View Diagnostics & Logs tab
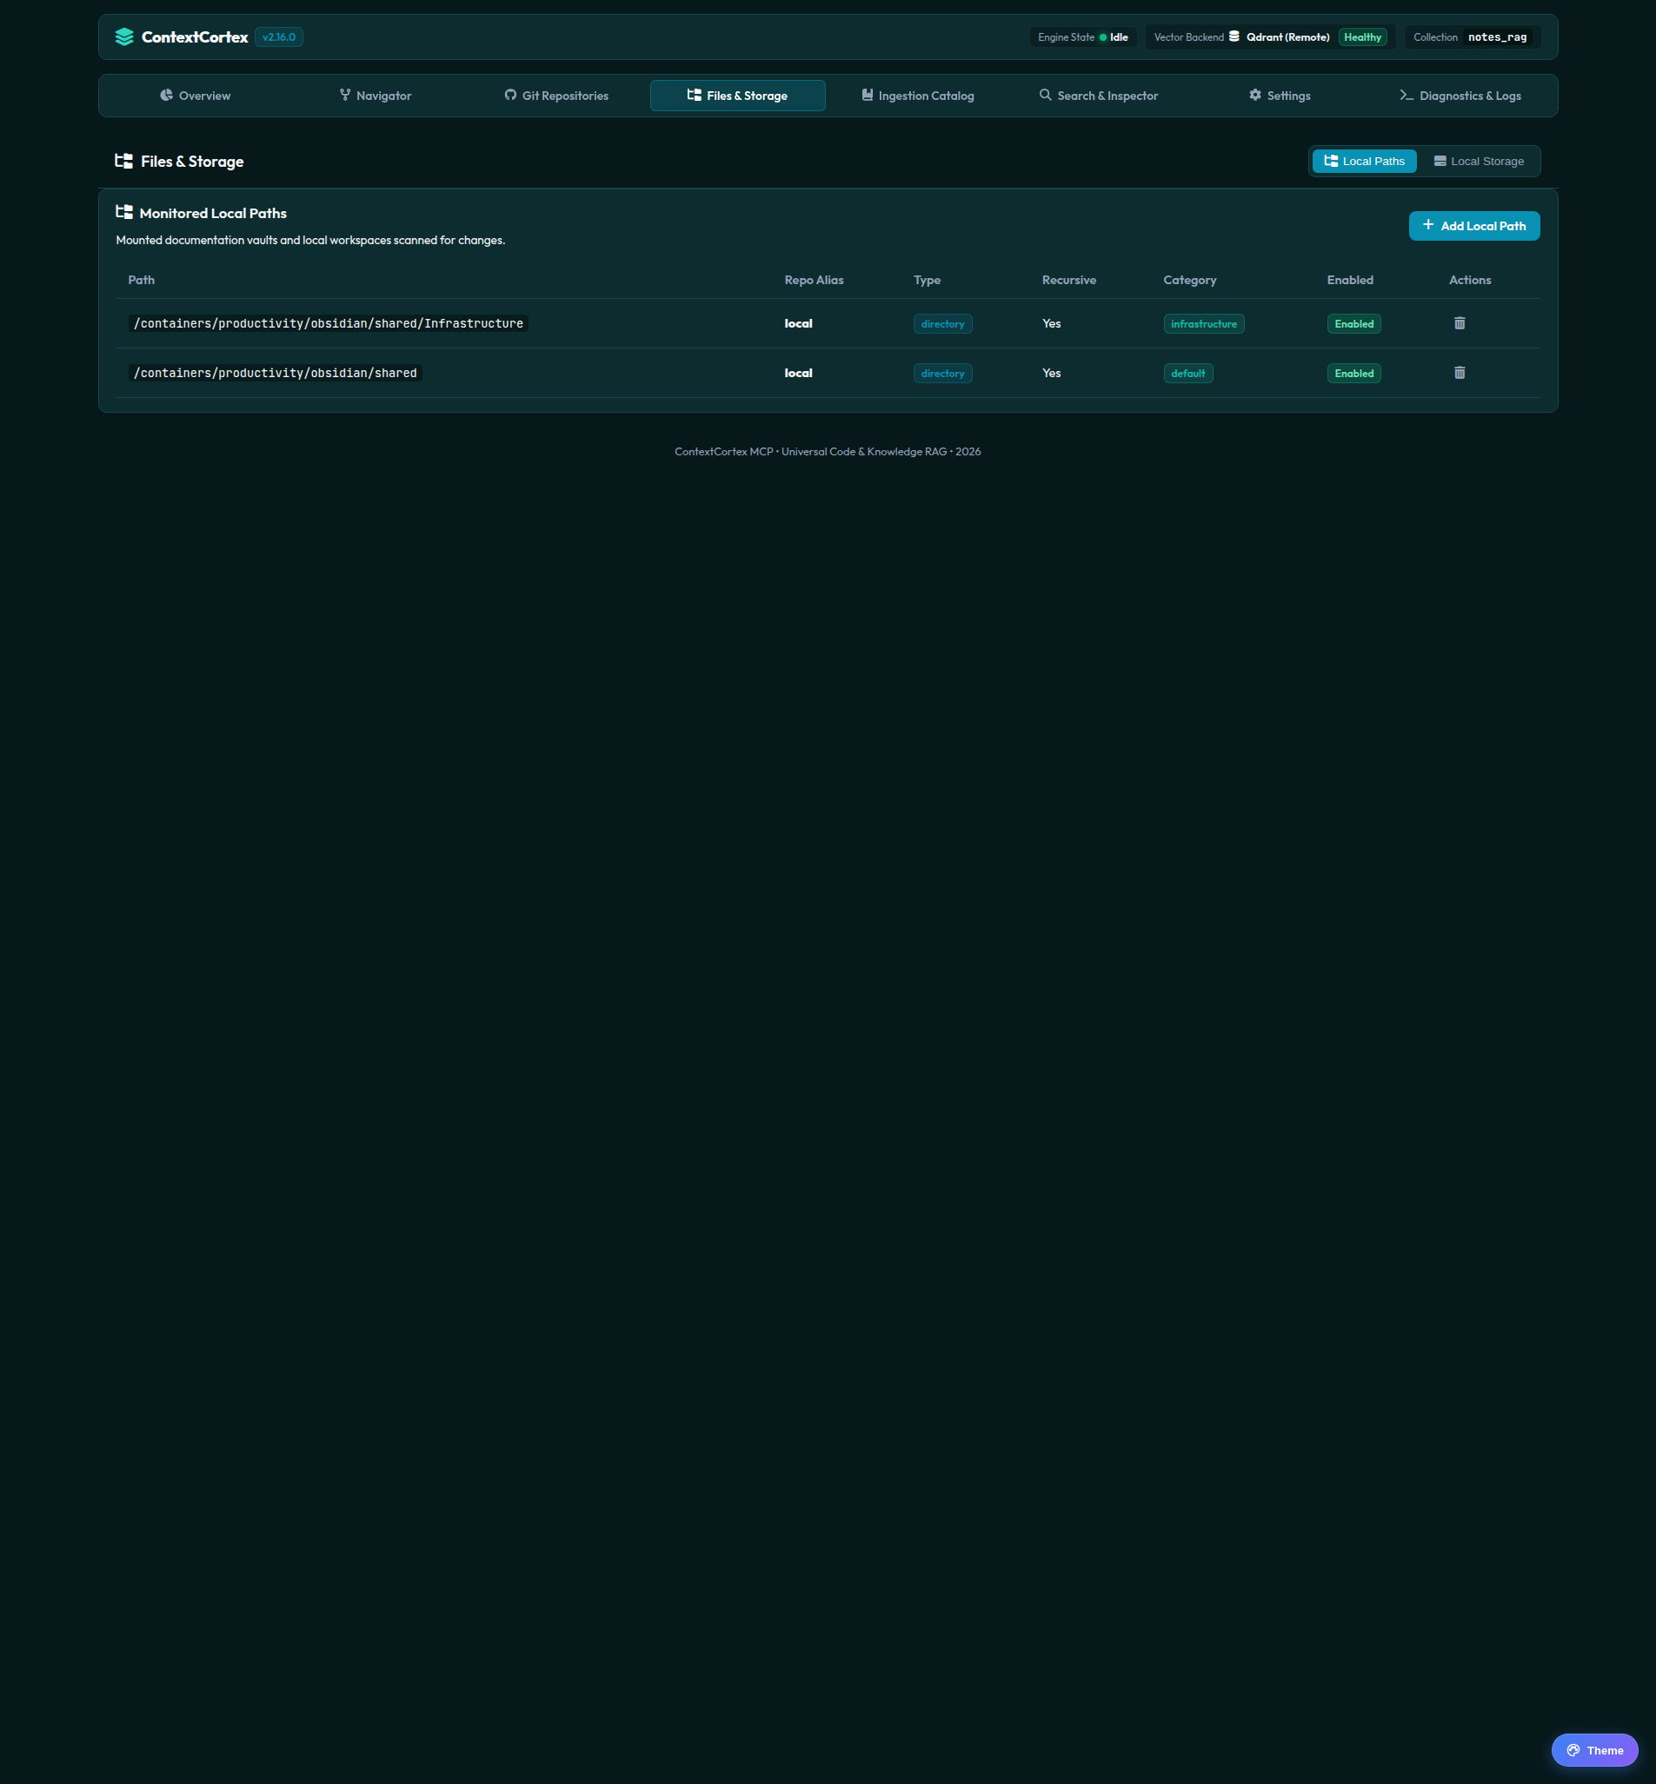 pyautogui.click(x=1460, y=96)
